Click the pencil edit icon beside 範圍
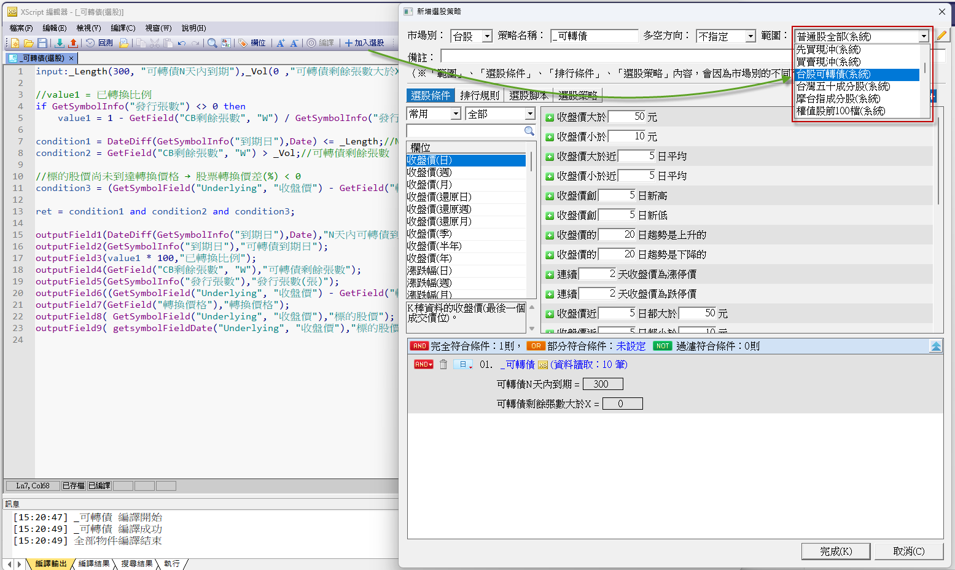The image size is (955, 570). 941,36
